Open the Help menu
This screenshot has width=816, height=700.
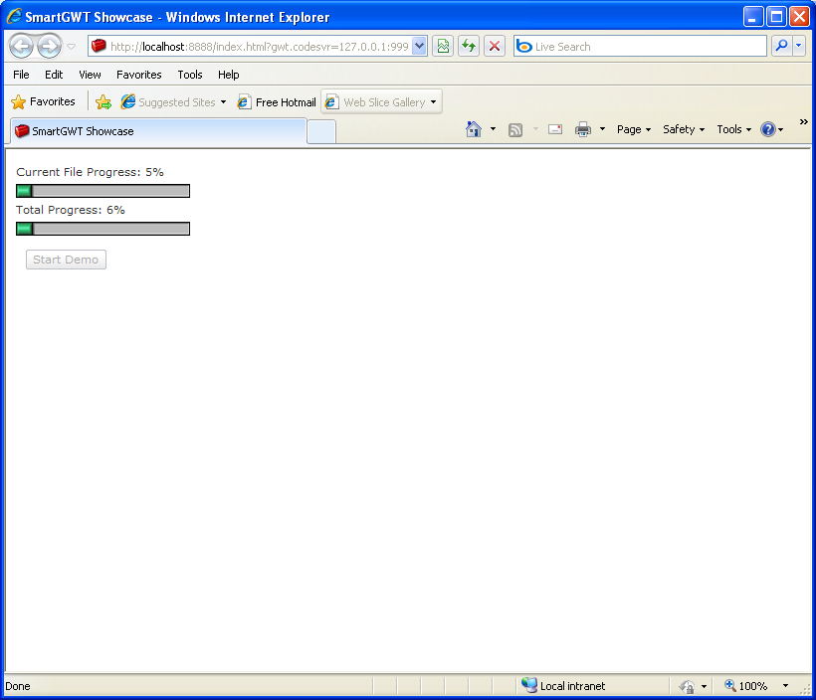229,75
